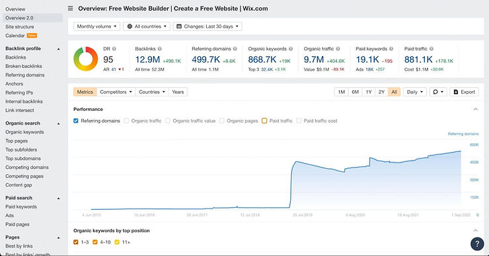
Task: Open the comment bubble annotations dropdown
Action: [x=438, y=92]
